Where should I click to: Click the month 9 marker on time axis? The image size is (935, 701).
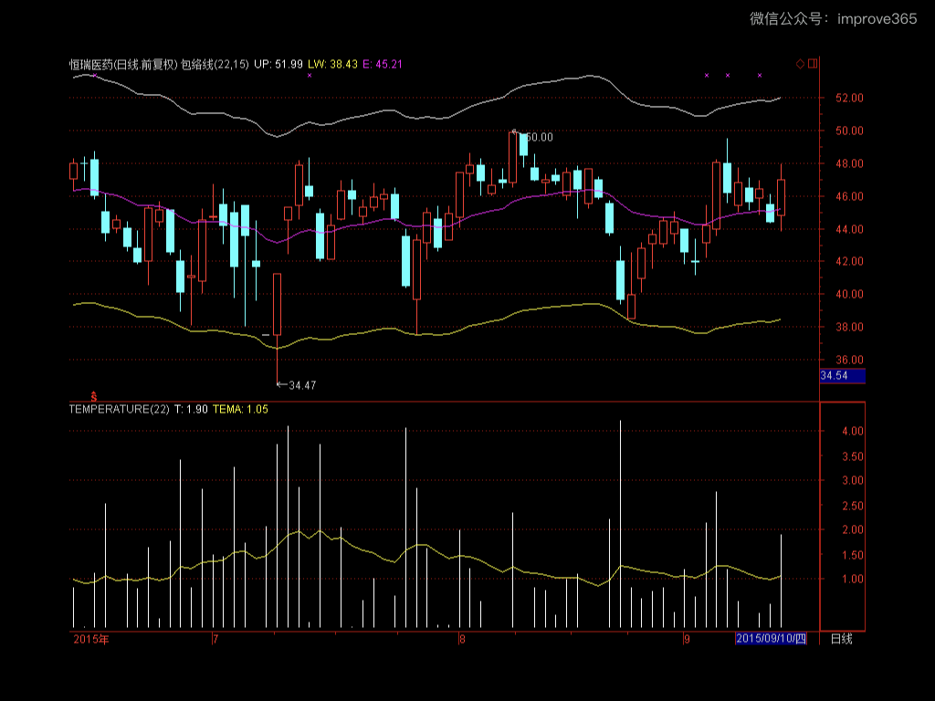pos(687,639)
